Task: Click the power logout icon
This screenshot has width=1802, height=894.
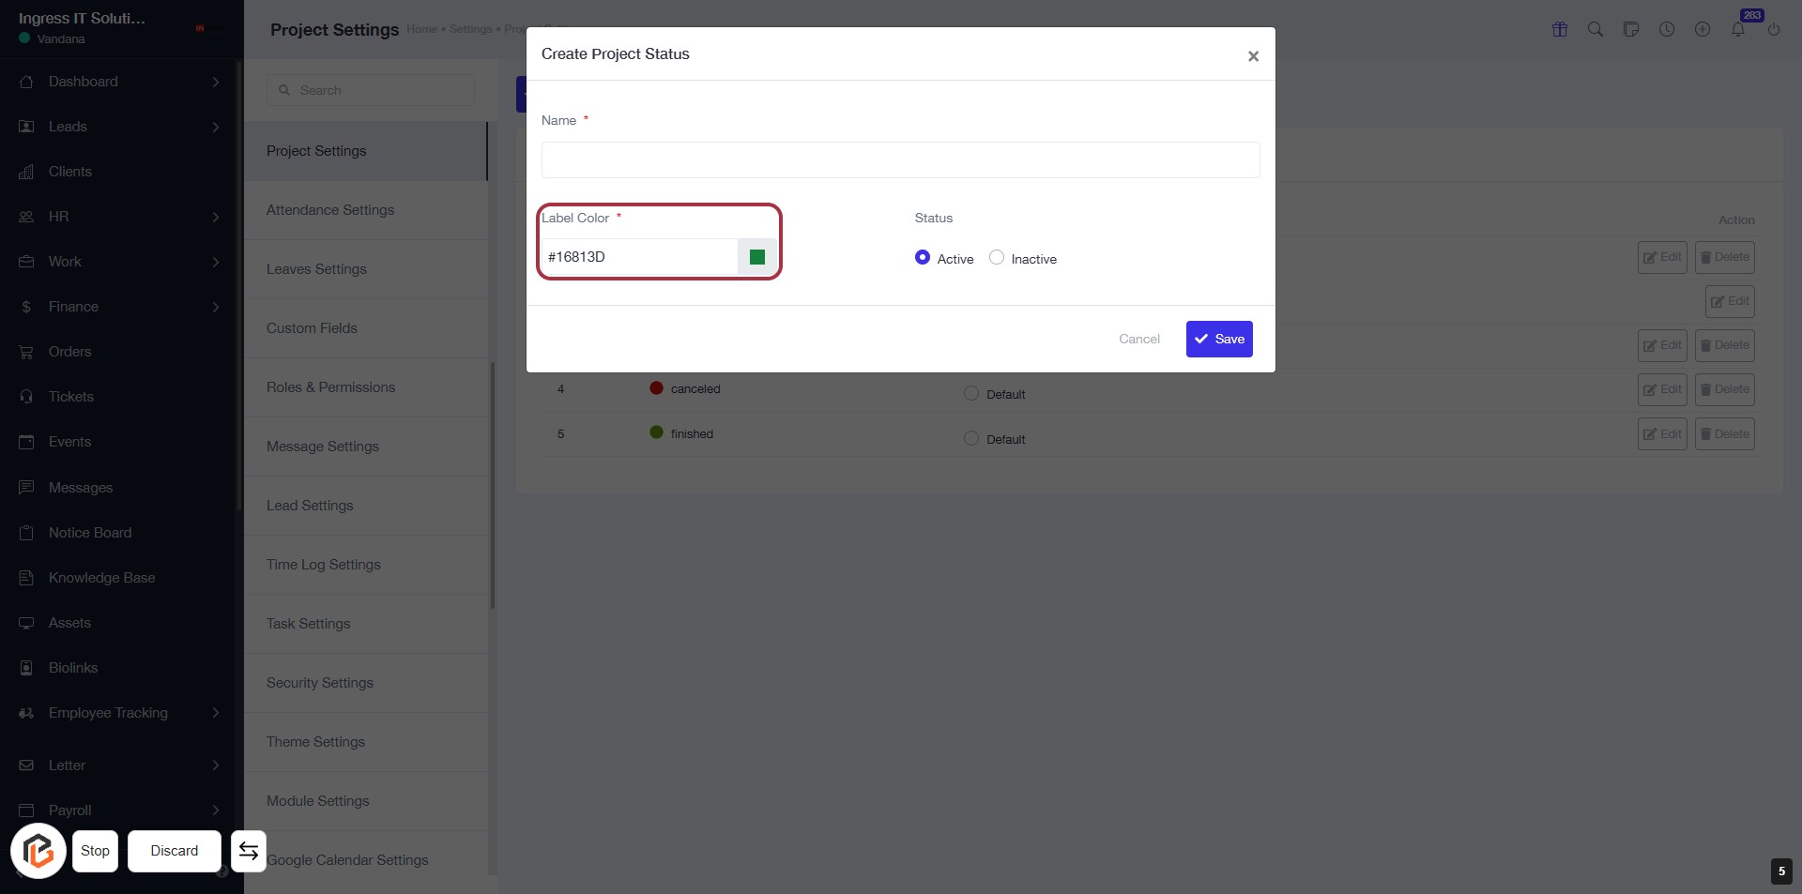Action: tap(1774, 29)
